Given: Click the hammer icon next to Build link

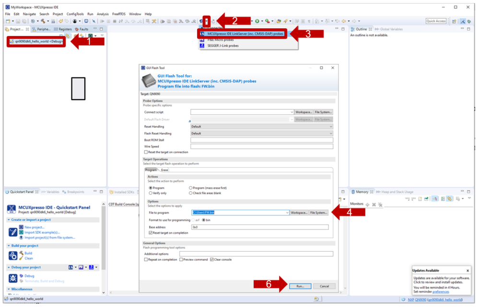Looking at the screenshot, I should 22,253.
